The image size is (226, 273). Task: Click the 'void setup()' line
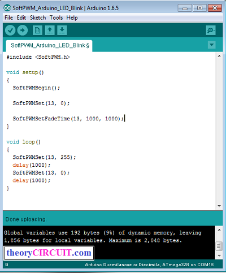25,72
